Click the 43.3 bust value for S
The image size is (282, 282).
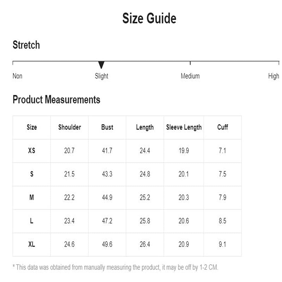point(107,174)
